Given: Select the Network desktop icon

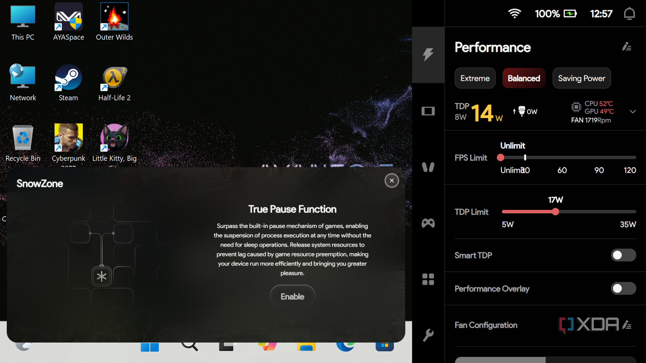Looking at the screenshot, I should [x=23, y=83].
